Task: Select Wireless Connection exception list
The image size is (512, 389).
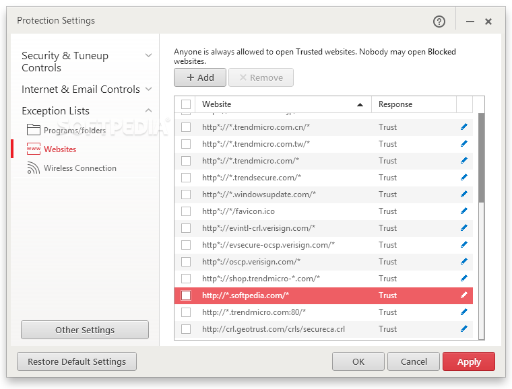Action: [x=80, y=168]
